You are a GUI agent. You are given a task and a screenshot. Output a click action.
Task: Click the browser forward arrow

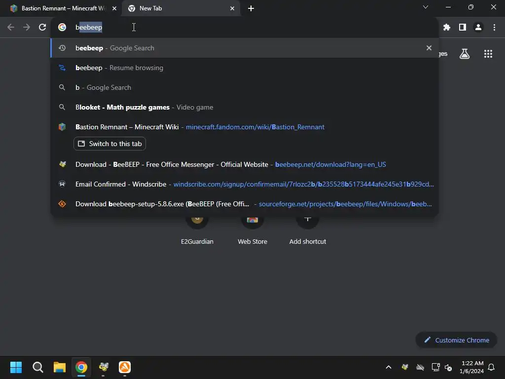click(x=27, y=28)
